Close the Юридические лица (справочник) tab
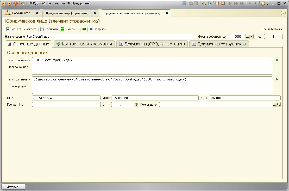289x191 pixels. (x=95, y=13)
